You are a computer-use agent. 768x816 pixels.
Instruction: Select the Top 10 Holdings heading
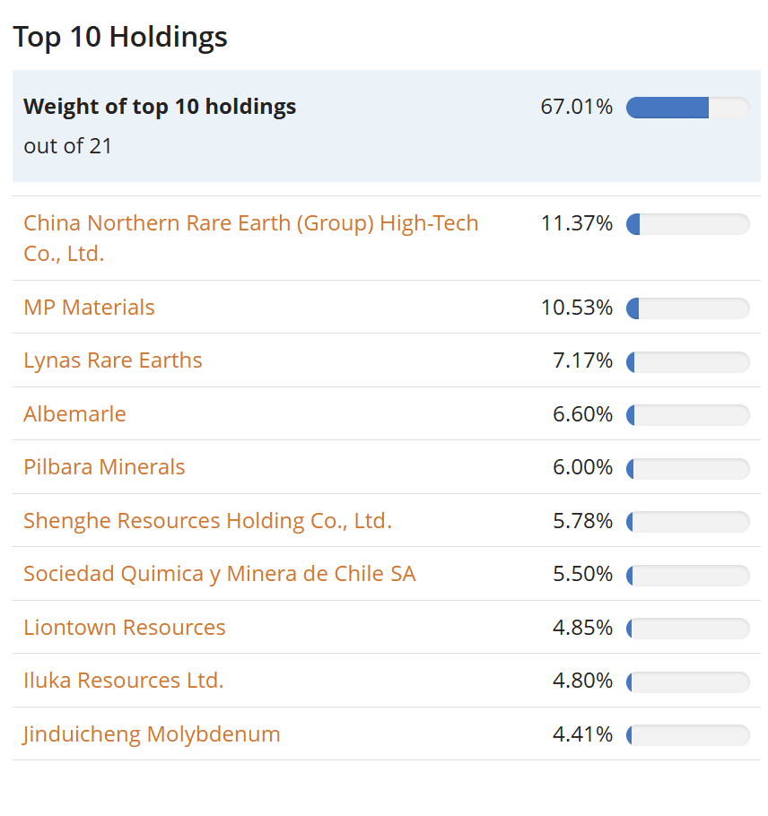[x=120, y=37]
